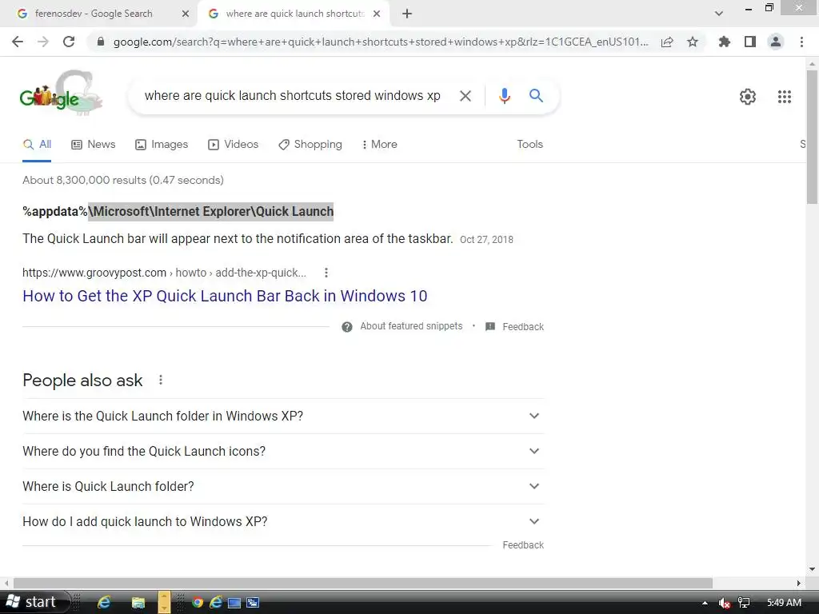Click the scroll-down arrow
The image size is (819, 614).
pyautogui.click(x=812, y=569)
